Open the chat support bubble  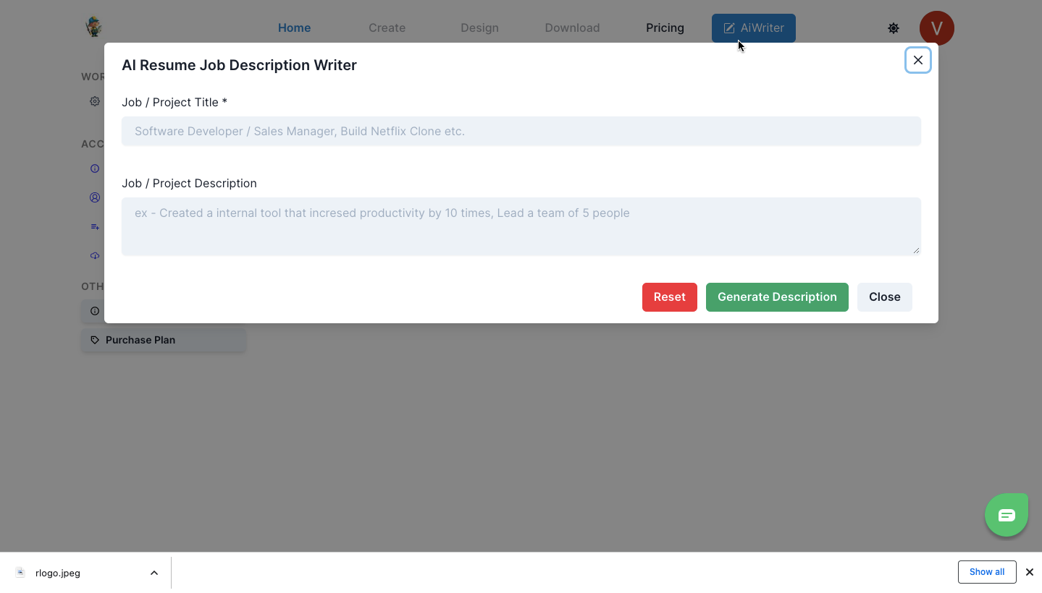1006,514
